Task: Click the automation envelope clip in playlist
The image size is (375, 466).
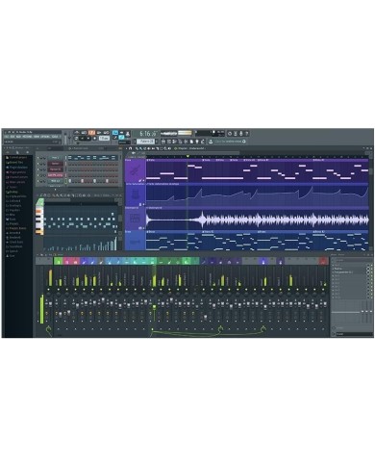Action: pyautogui.click(x=258, y=195)
